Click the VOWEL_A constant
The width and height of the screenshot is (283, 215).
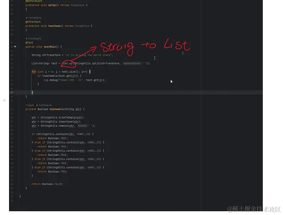(x=82, y=134)
